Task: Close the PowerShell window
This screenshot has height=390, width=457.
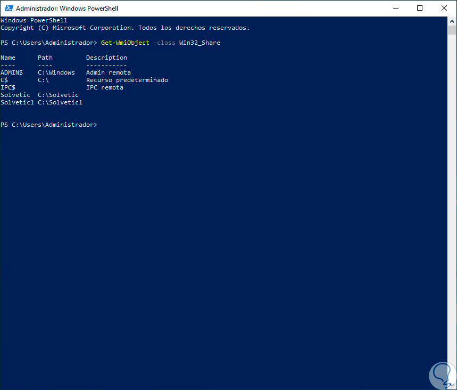Action: [444, 9]
